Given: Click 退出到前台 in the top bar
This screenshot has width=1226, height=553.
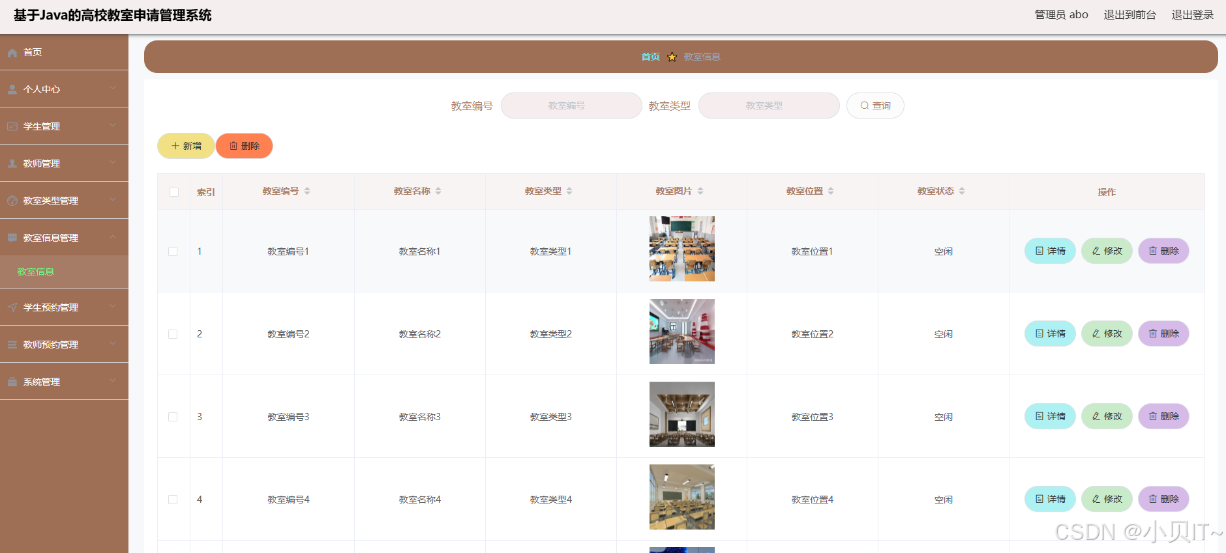Looking at the screenshot, I should (x=1129, y=15).
